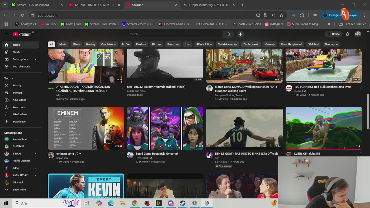Viewport: 370px width, 208px height.
Task: Open the YouTube hamburger guide menu
Action: point(6,34)
